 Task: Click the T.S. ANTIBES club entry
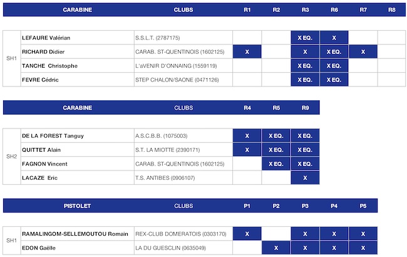[x=165, y=178]
